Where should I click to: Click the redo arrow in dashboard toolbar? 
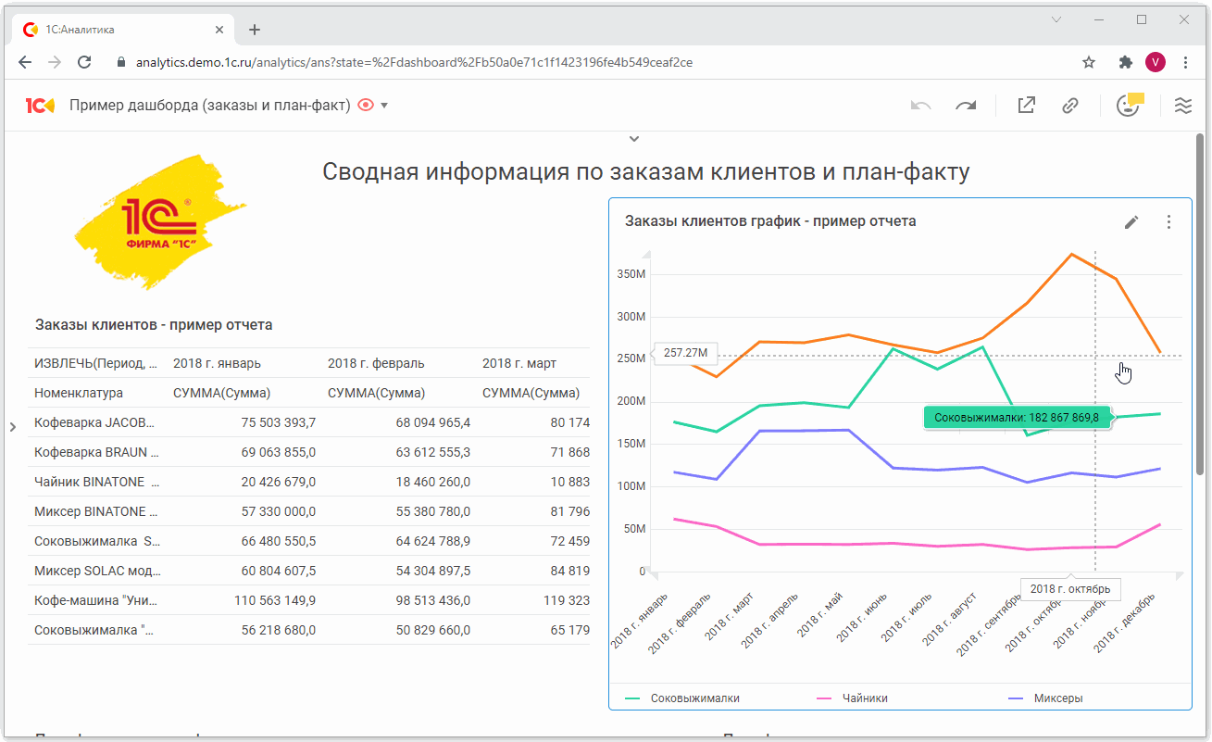(966, 106)
